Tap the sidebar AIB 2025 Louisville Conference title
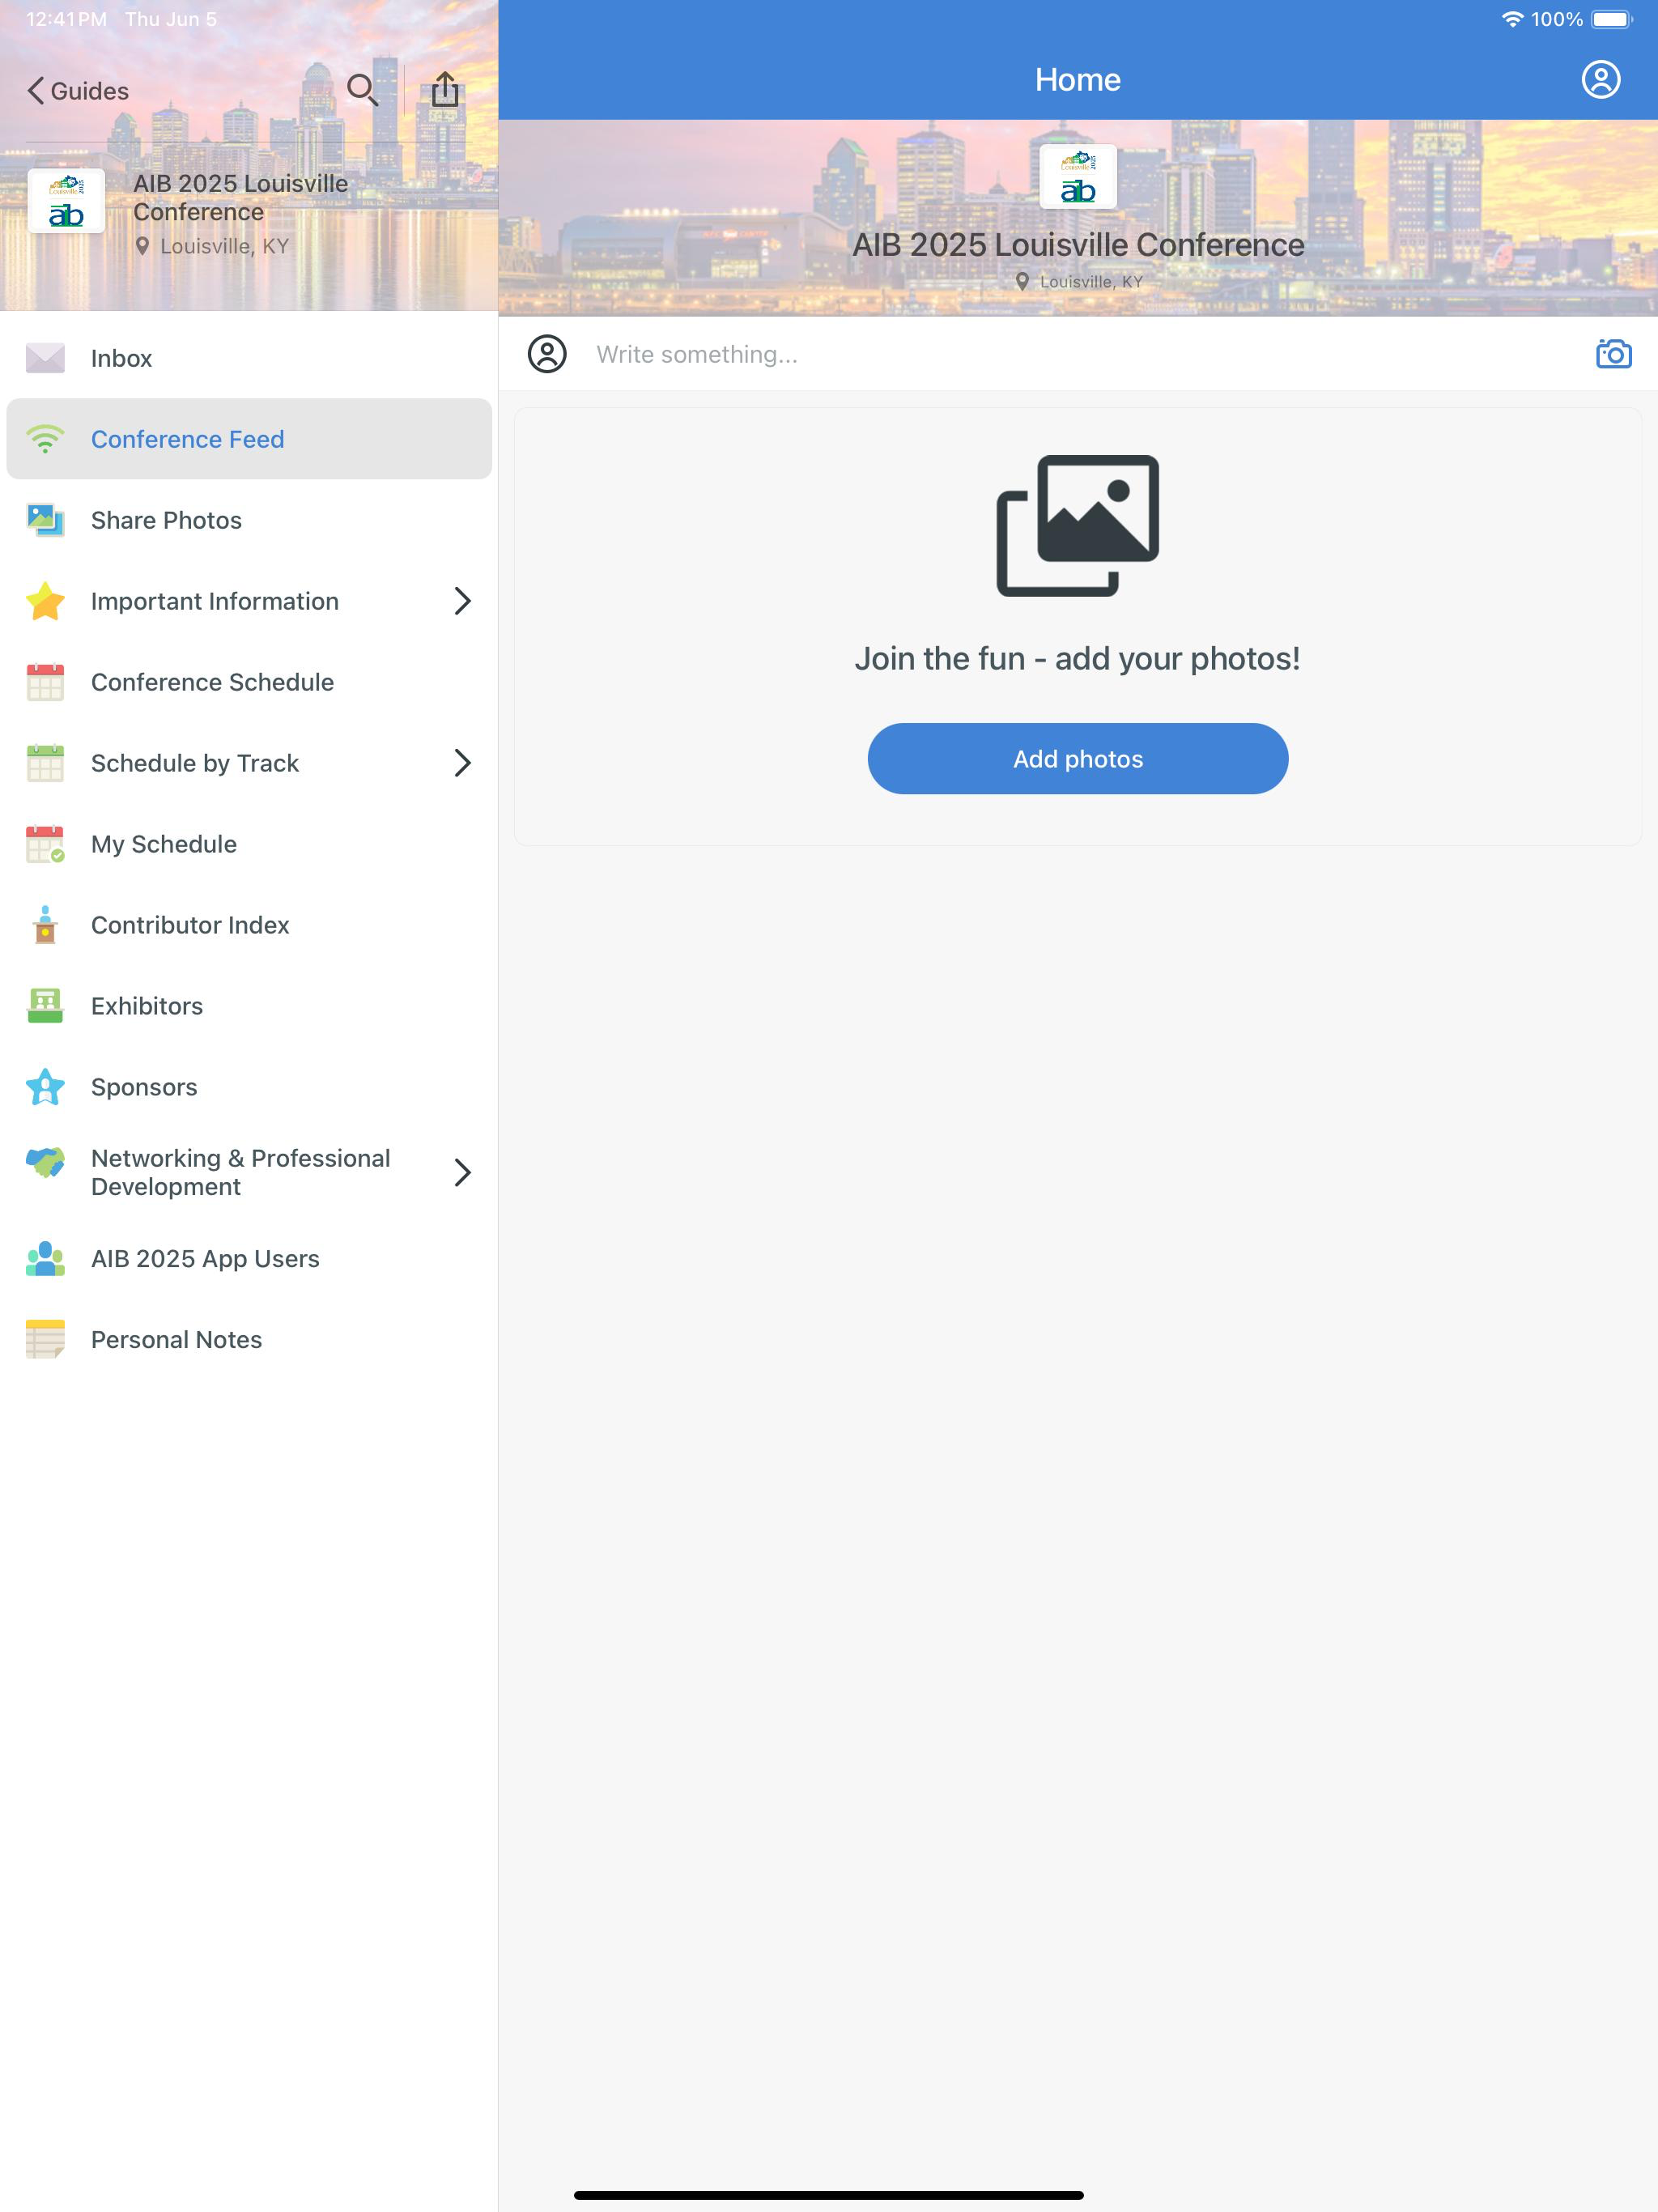The height and width of the screenshot is (2212, 1658). pyautogui.click(x=241, y=198)
